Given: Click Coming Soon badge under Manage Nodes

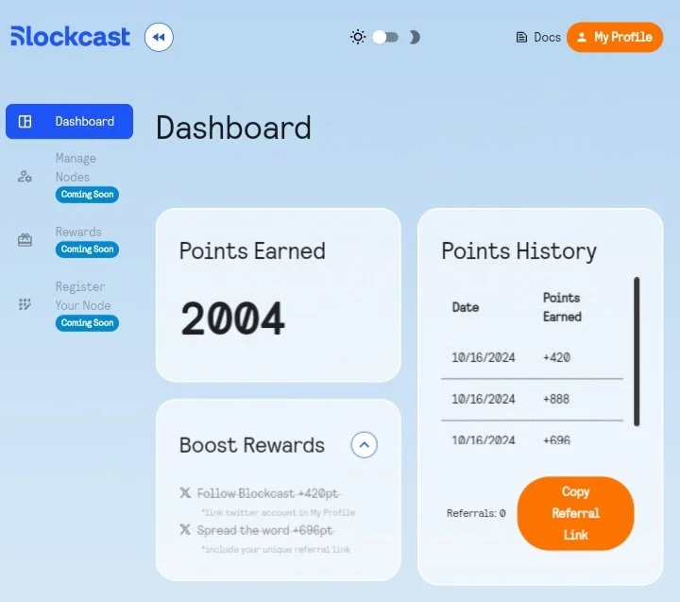Looking at the screenshot, I should coord(87,195).
